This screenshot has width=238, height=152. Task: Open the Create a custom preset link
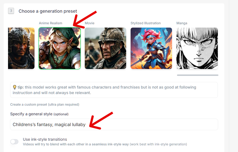(45, 105)
